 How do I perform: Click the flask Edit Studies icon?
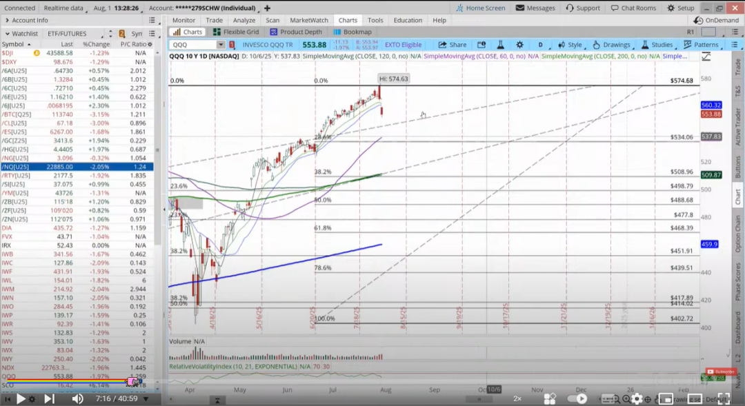[x=500, y=45]
